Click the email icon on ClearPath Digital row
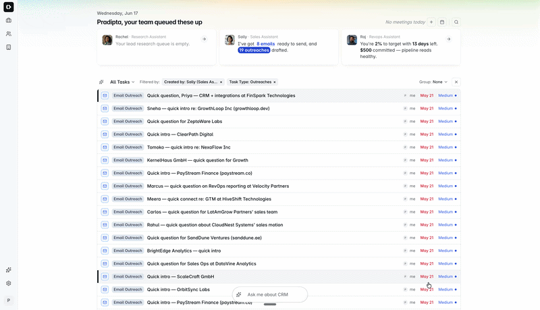The image size is (540, 310). pos(105,134)
